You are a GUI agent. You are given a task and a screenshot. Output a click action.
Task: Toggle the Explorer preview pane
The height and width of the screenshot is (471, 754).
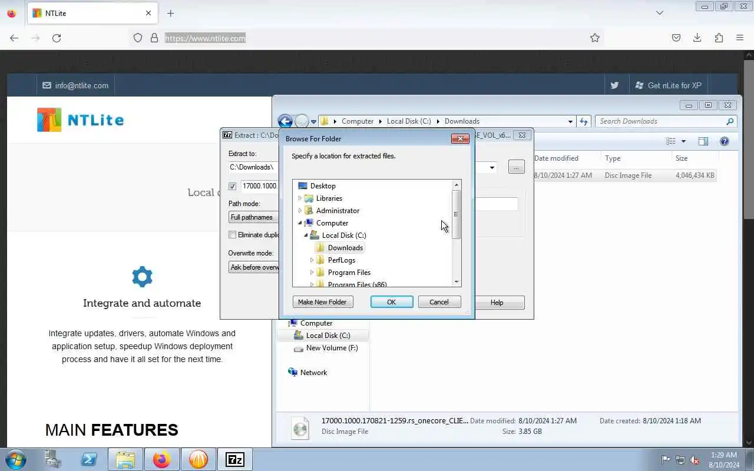pos(703,141)
